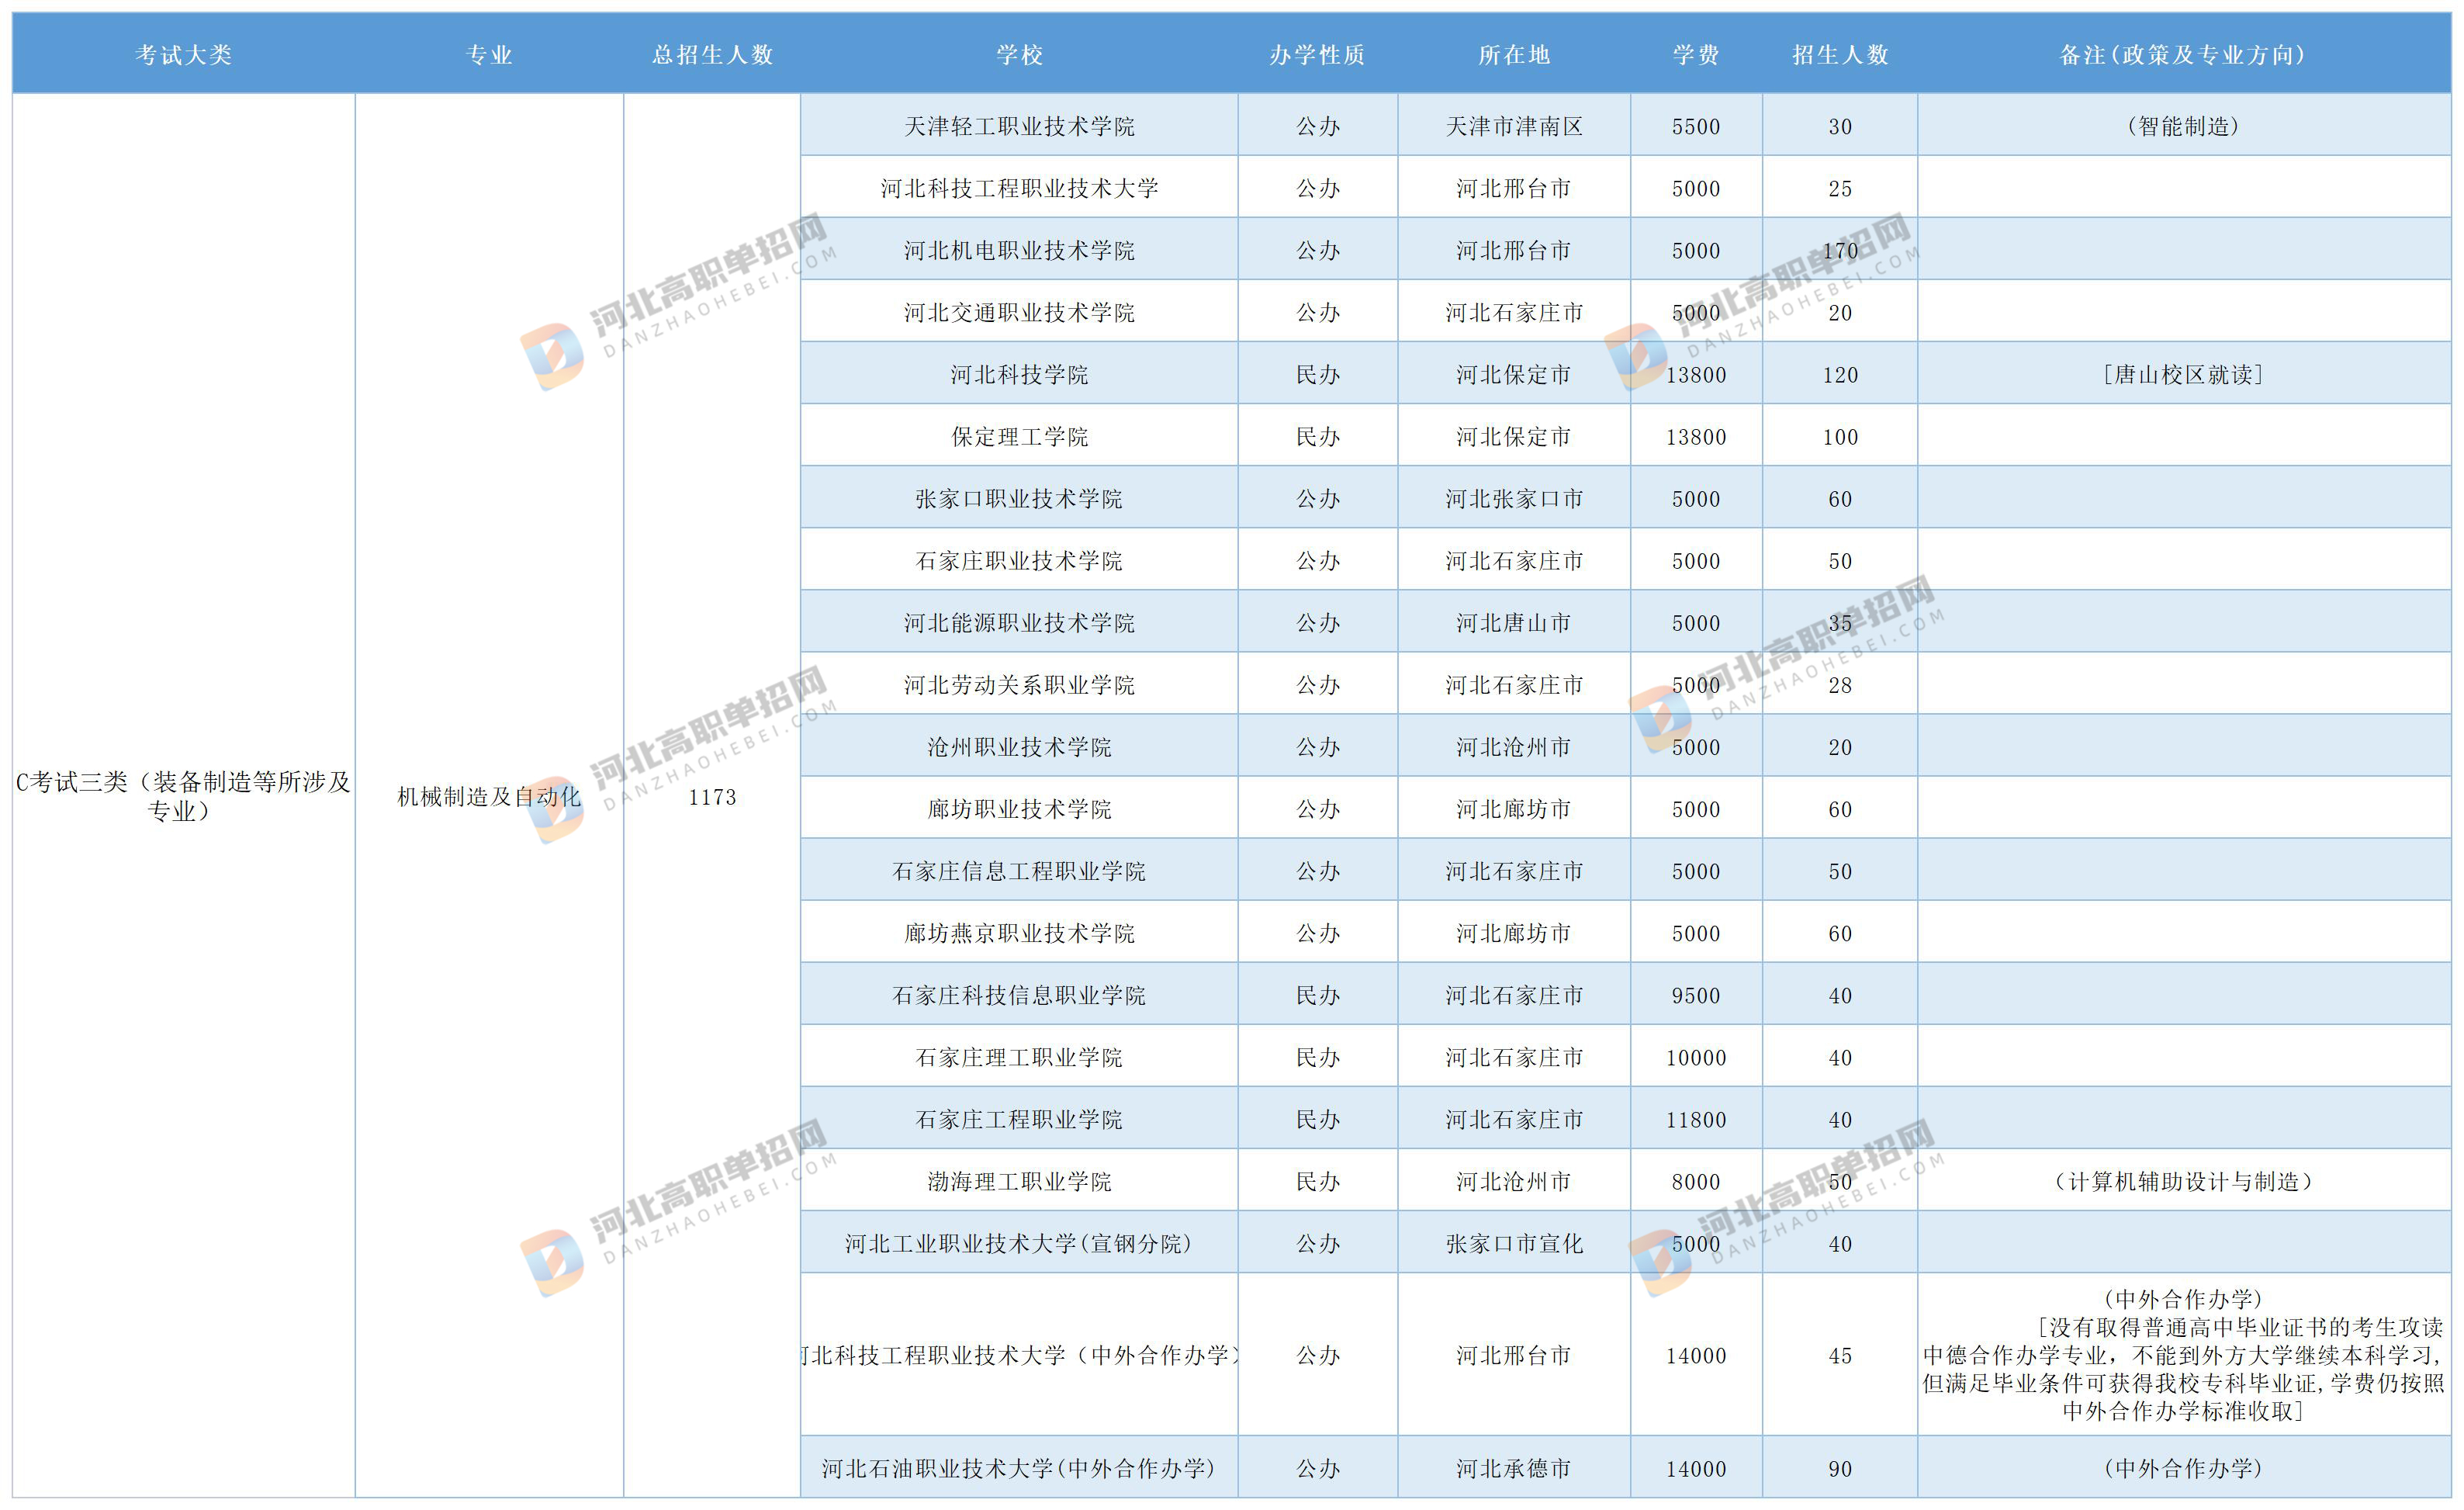
Task: Click 河北能源职业技术学院 school name
Action: click(x=1019, y=622)
